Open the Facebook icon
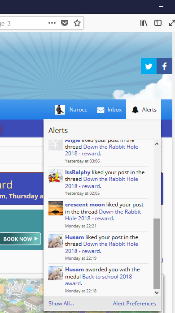175x313 pixels. (164, 66)
